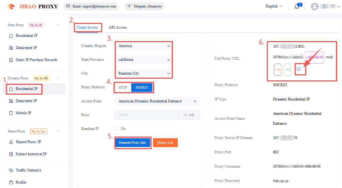
Task: Click the notification bell icon
Action: click(x=297, y=7)
